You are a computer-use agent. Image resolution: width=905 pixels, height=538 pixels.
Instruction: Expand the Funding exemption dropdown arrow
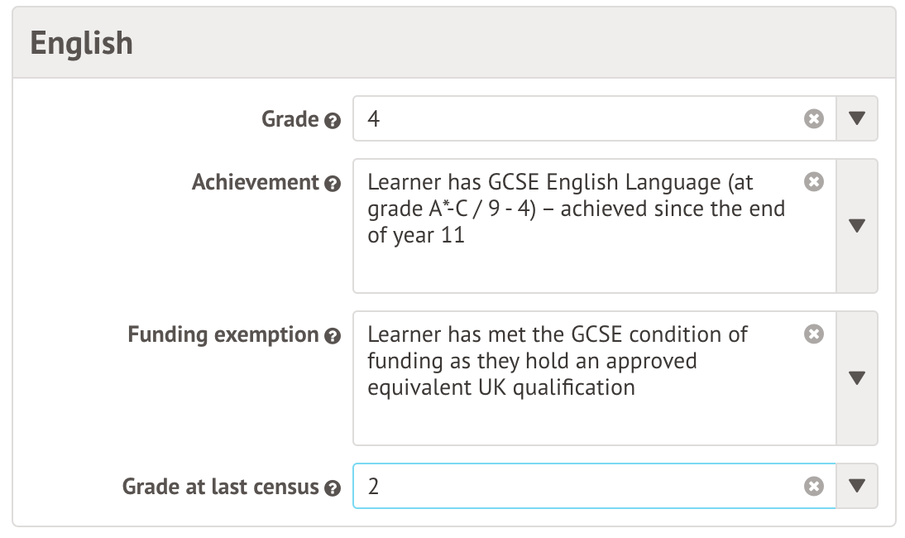point(857,378)
